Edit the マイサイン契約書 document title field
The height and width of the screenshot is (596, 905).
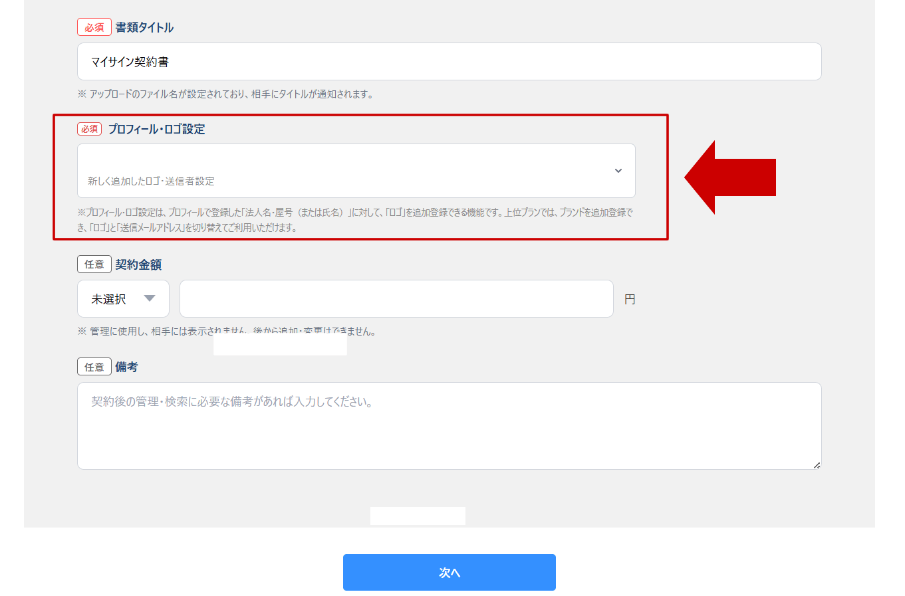coord(450,61)
